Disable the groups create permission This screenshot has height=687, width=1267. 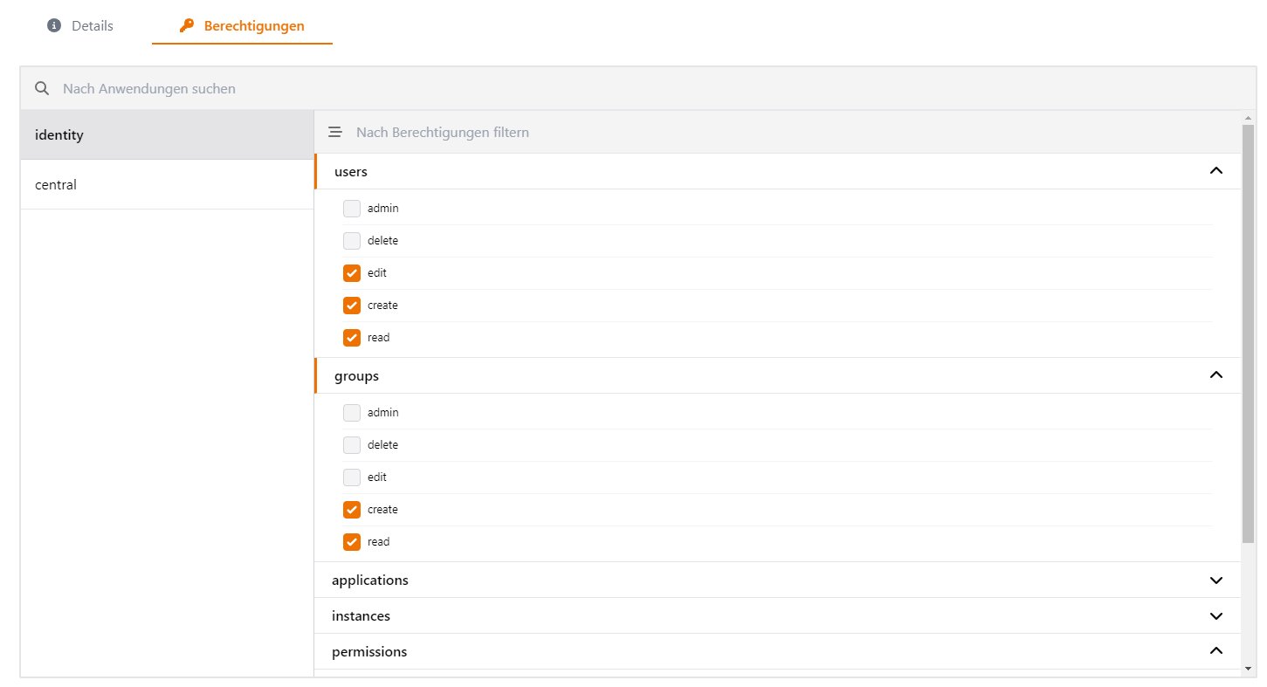click(x=352, y=510)
